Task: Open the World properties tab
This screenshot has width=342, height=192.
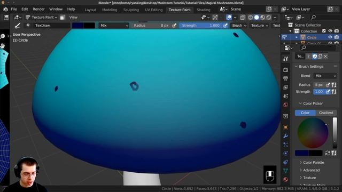Action: click(285, 105)
